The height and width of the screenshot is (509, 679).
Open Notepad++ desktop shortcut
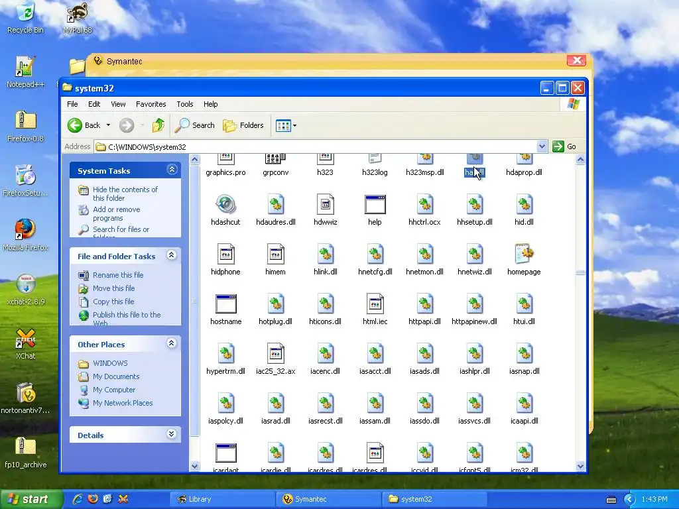coord(26,72)
